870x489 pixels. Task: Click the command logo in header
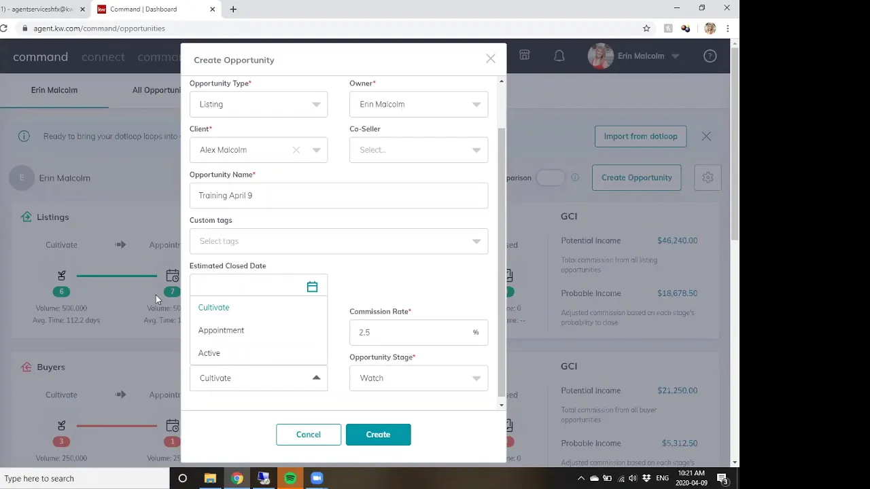point(41,57)
